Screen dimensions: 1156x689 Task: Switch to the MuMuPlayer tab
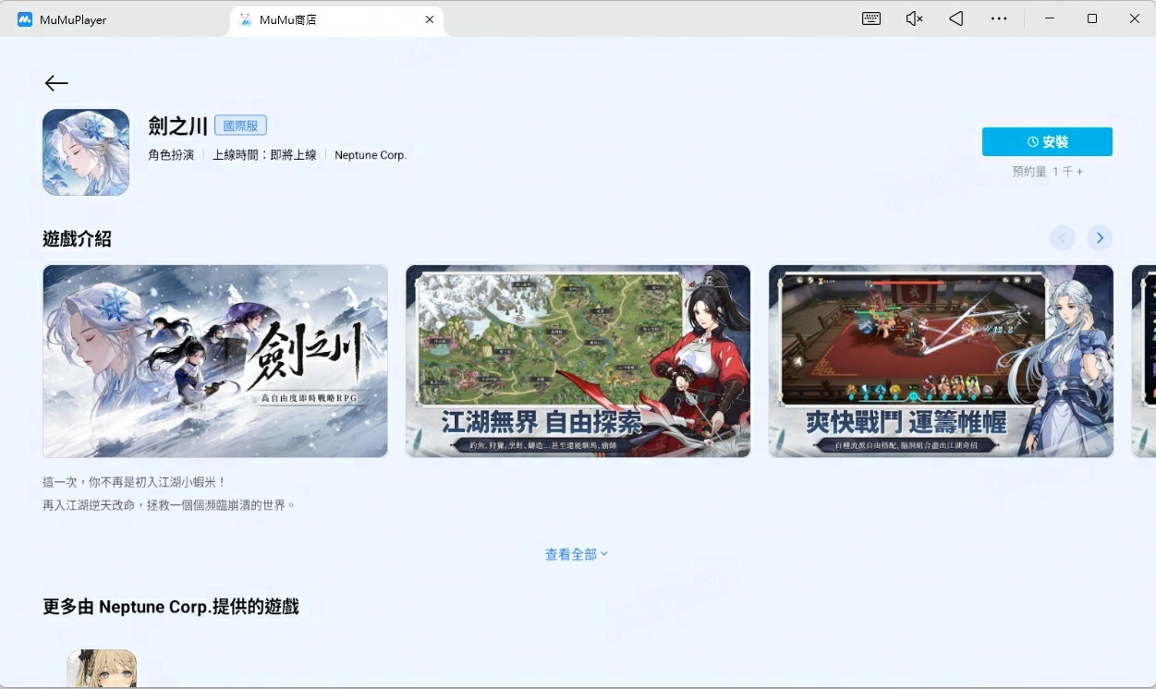73,19
